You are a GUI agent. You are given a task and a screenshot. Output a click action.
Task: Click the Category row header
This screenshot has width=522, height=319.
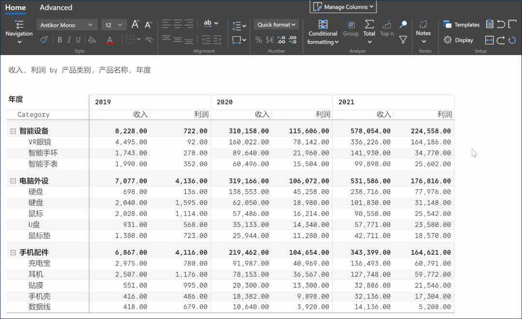click(34, 114)
